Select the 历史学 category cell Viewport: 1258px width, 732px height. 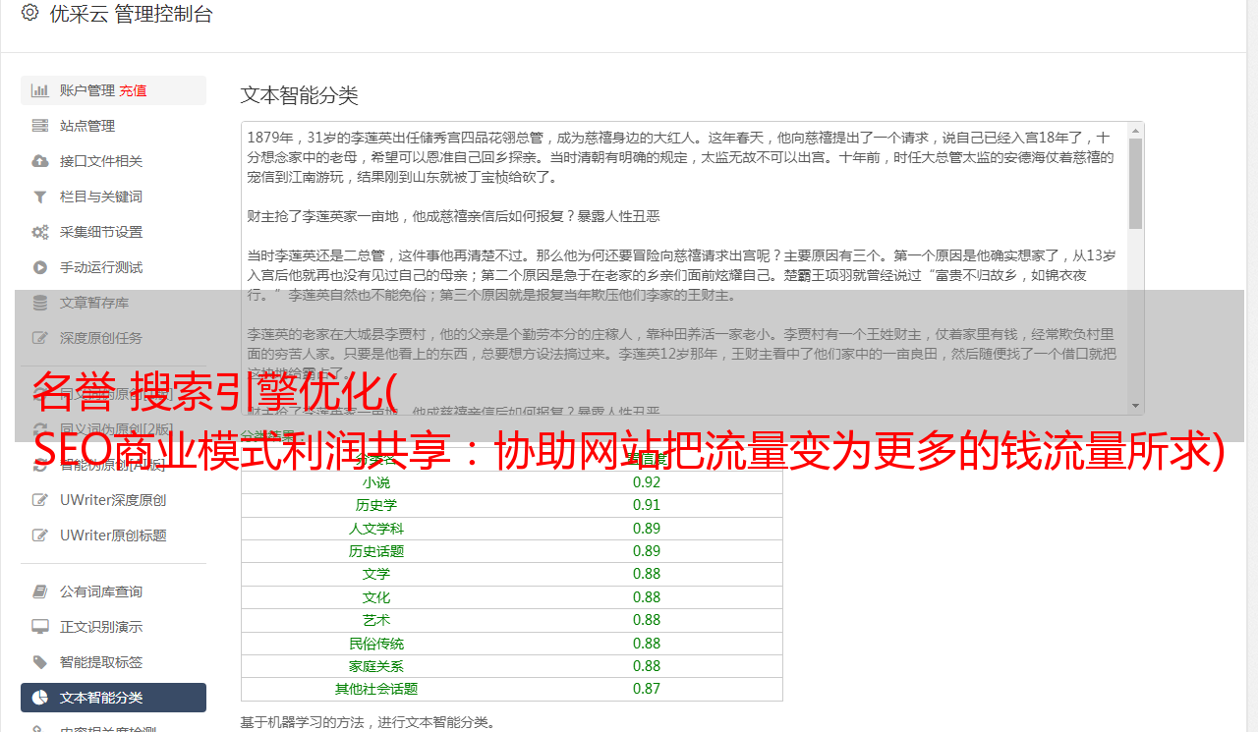[x=375, y=505]
